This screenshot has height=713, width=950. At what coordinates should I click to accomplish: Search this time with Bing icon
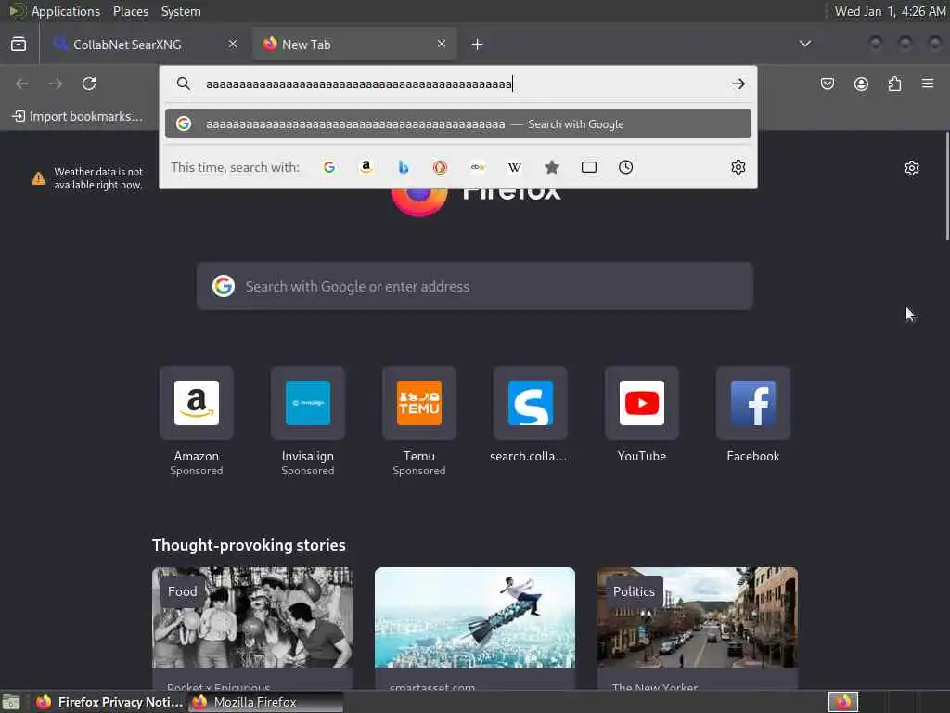403,167
